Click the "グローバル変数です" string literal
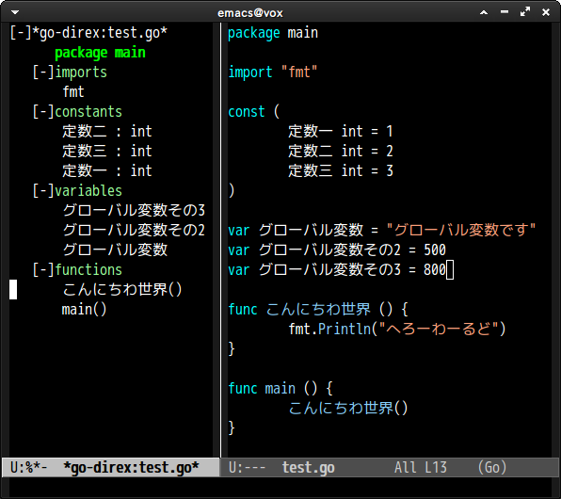561x499 pixels. pos(461,230)
